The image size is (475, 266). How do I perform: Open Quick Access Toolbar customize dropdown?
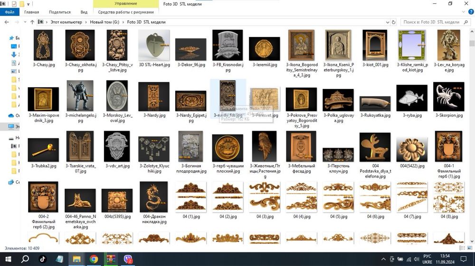[x=28, y=4]
